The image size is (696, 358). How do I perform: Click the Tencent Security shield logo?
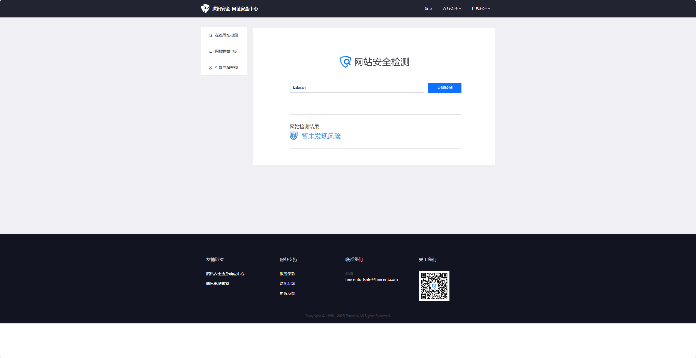[205, 9]
